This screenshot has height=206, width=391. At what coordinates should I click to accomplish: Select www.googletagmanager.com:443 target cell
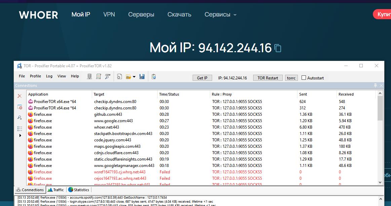(124, 166)
